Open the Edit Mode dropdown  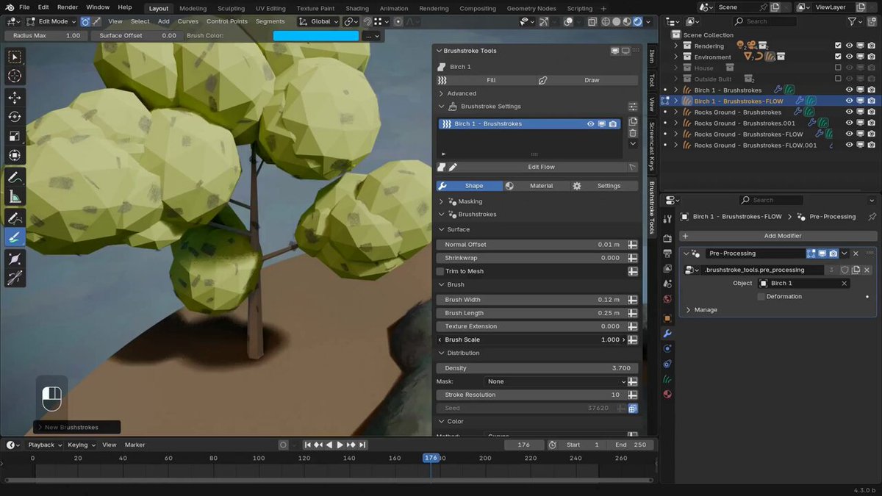coord(51,21)
